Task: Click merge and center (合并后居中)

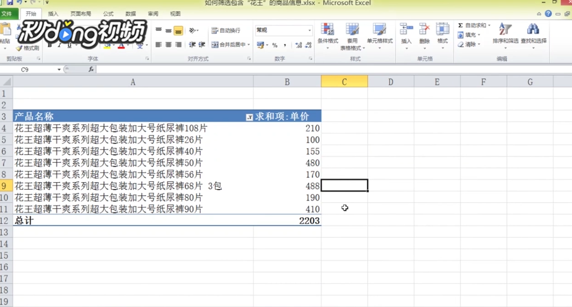Action: (x=228, y=45)
